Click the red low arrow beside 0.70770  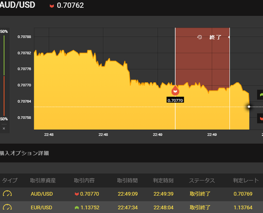(77, 194)
